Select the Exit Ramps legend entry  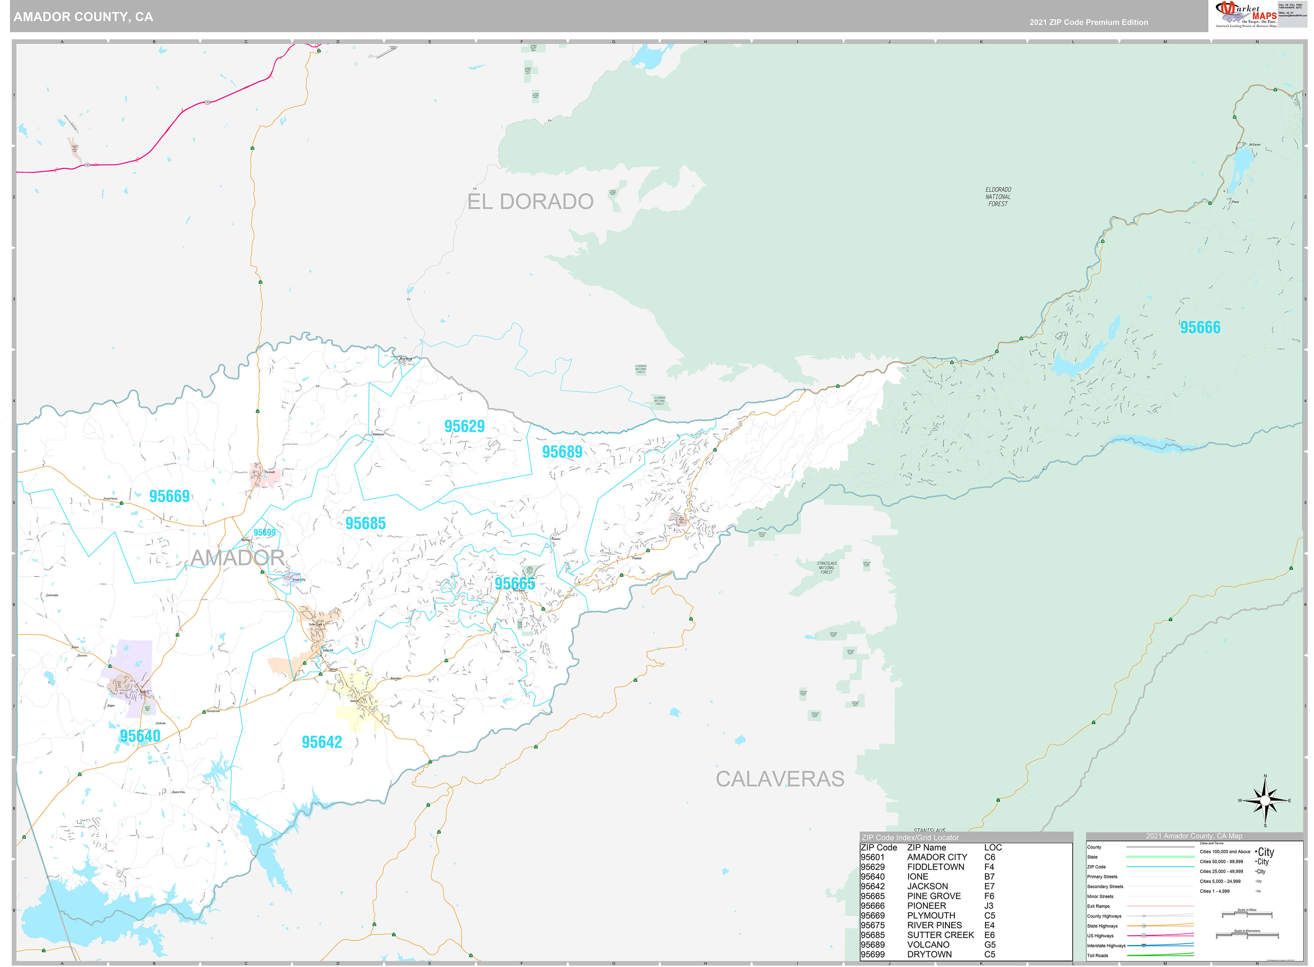(1099, 907)
